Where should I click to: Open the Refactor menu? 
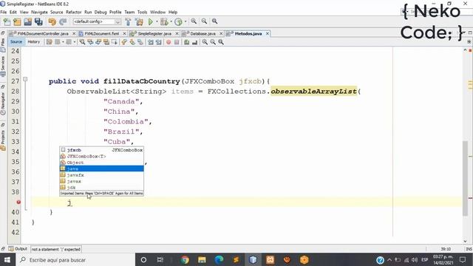click(x=74, y=12)
